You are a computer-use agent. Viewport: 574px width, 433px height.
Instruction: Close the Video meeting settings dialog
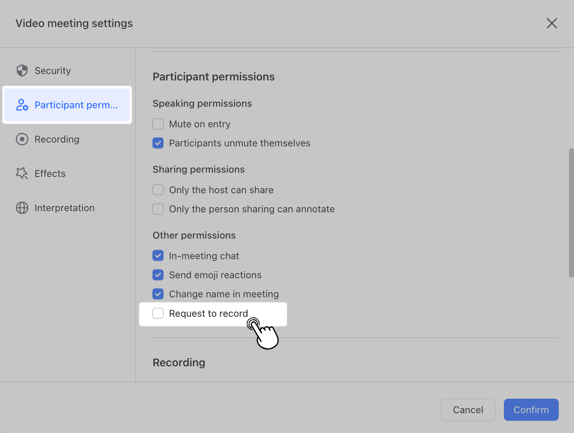point(552,23)
